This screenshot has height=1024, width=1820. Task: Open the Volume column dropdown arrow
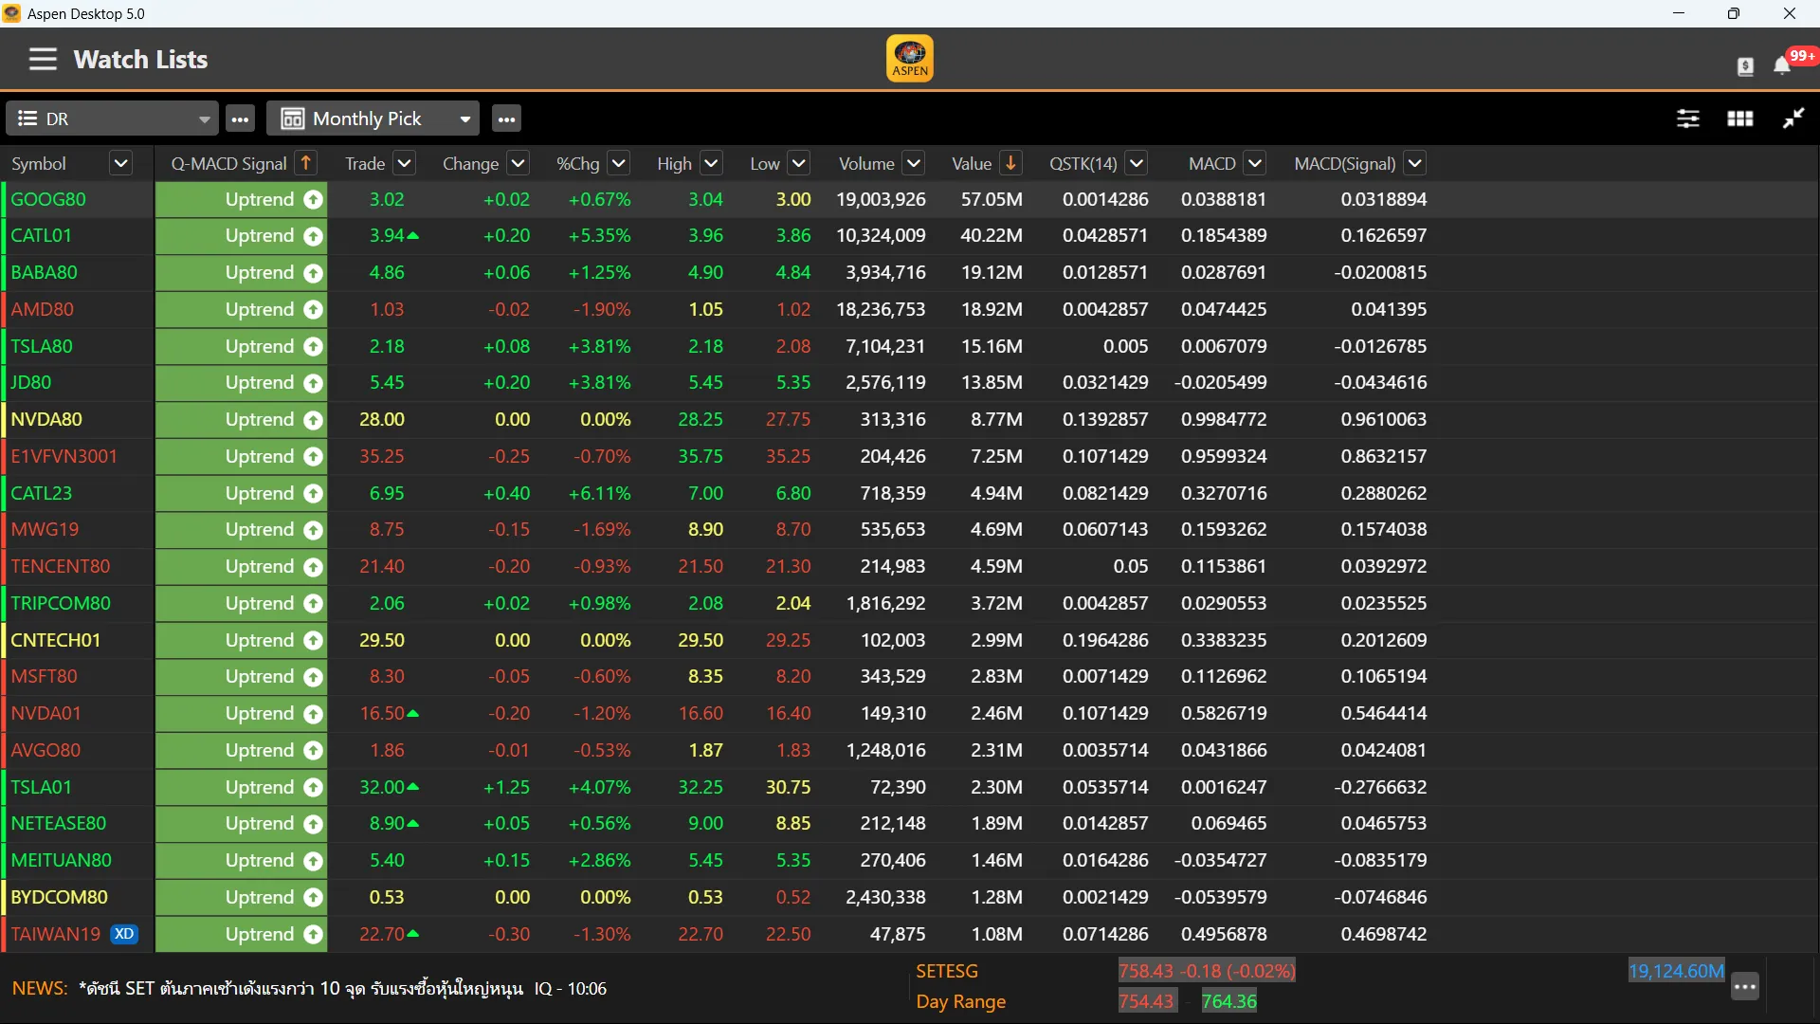913,163
